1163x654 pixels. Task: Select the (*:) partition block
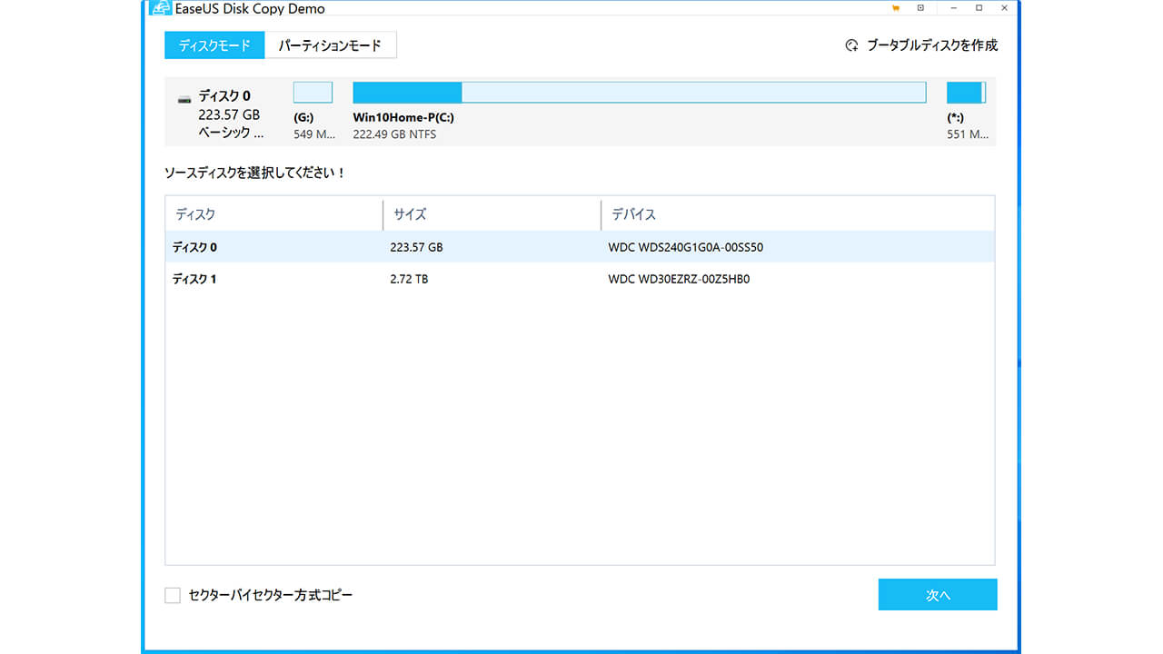tap(966, 93)
